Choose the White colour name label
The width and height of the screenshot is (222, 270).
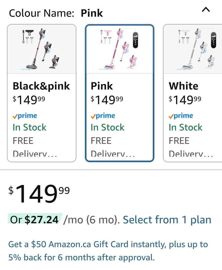[184, 86]
